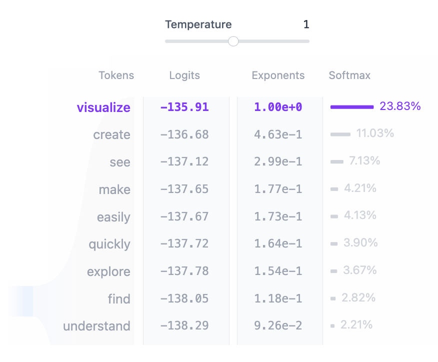The height and width of the screenshot is (362, 438).
Task: Select the 'create' token row
Action: click(111, 135)
